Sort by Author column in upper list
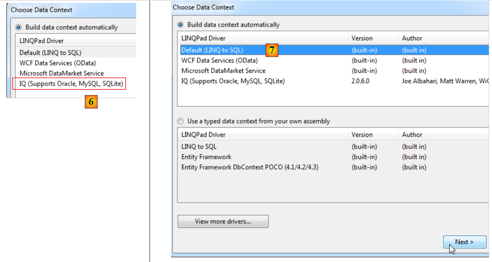492x262 pixels. [x=412, y=38]
